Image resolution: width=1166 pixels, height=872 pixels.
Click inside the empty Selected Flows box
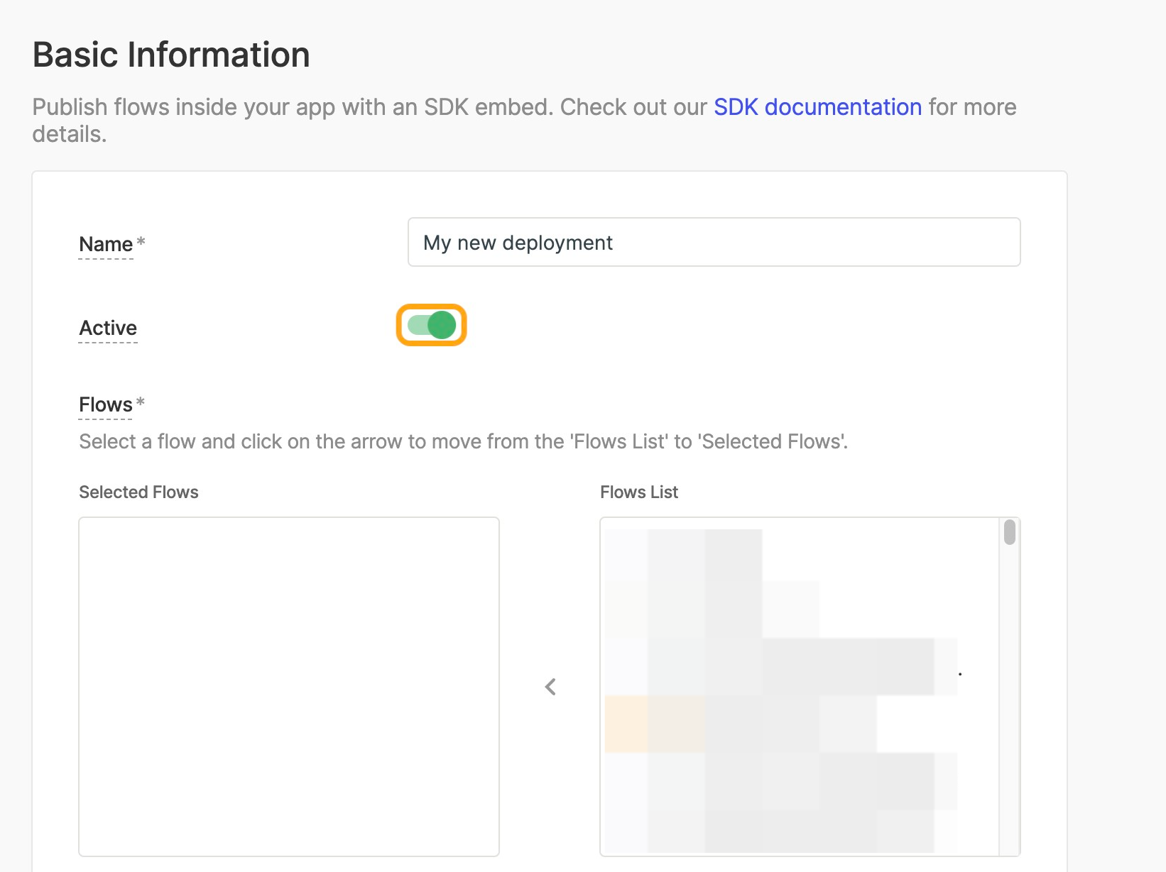pyautogui.click(x=289, y=686)
